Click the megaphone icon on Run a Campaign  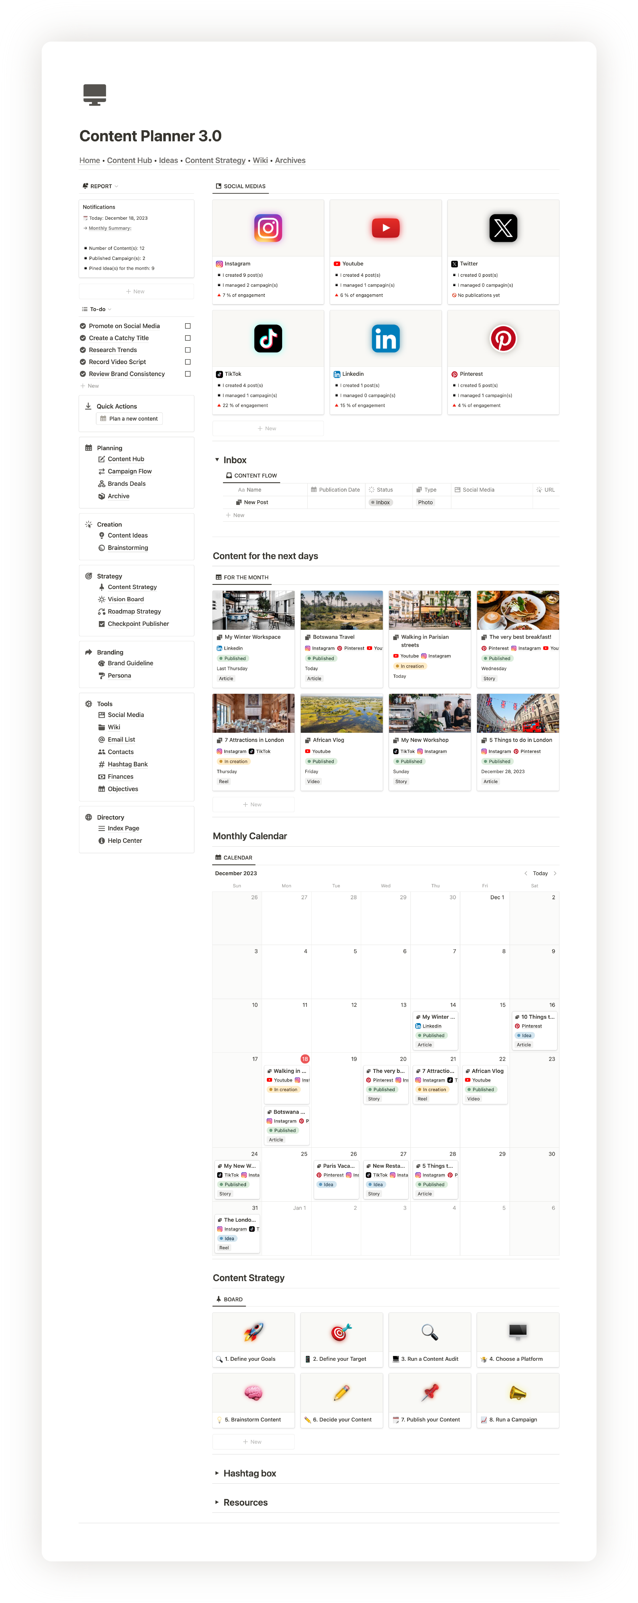(518, 1393)
